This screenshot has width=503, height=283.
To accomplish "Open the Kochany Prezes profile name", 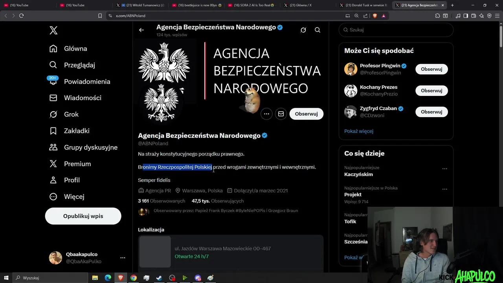I will tap(378, 87).
